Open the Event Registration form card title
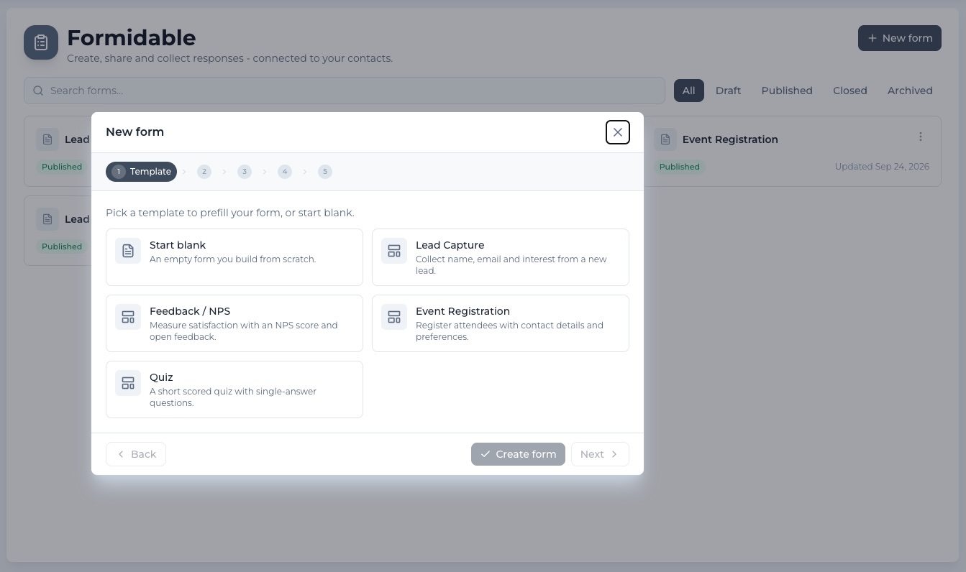The width and height of the screenshot is (966, 572). pos(730,139)
